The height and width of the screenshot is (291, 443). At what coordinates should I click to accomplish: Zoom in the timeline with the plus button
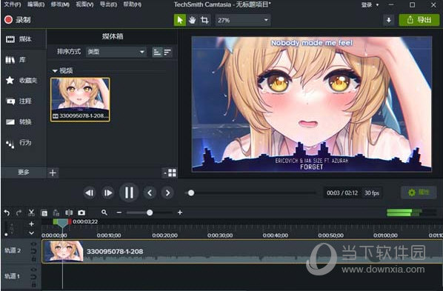180,213
